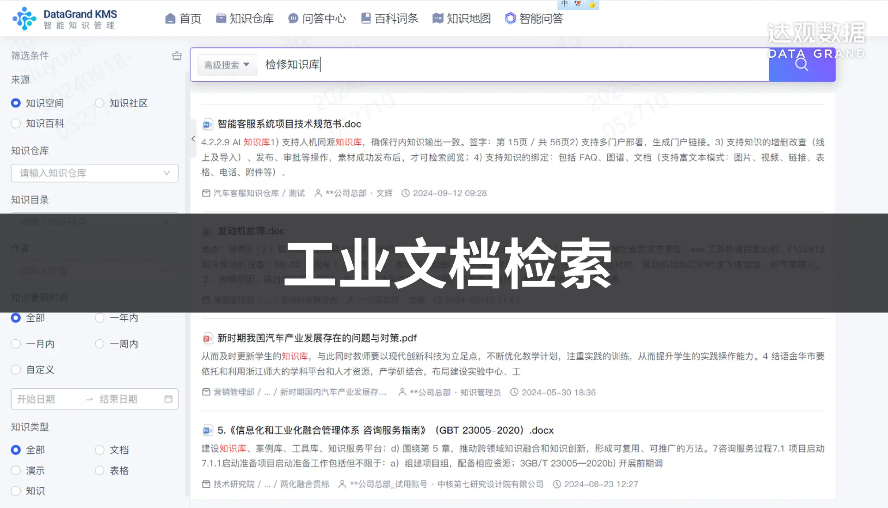Open the 高级搜索 dropdown
Image resolution: width=888 pixels, height=508 pixels.
point(227,65)
